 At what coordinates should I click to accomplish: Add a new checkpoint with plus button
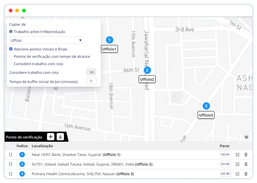tap(51, 137)
